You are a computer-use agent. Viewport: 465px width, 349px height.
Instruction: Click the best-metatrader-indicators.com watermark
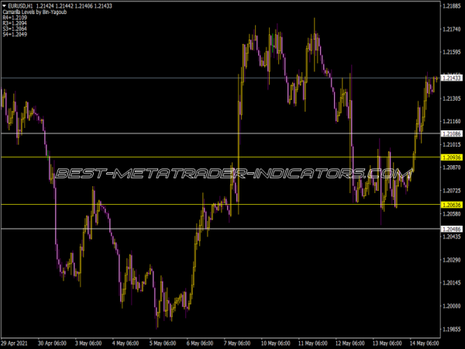232,175
